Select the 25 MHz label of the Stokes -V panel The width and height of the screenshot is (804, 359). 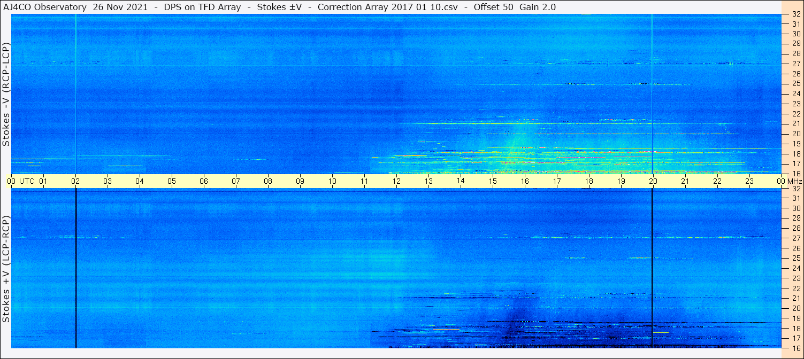[x=795, y=83]
